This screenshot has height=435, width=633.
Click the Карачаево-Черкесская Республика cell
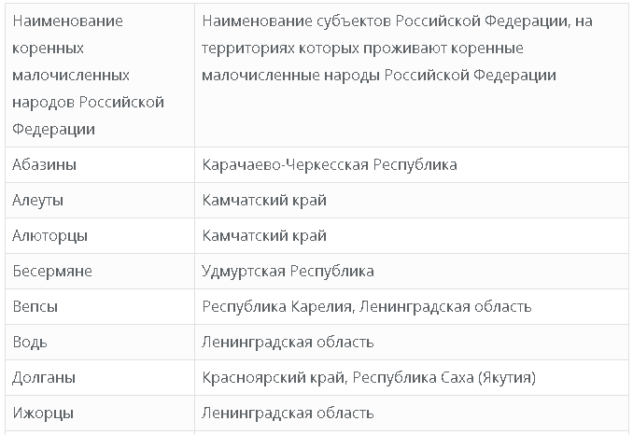(x=330, y=165)
